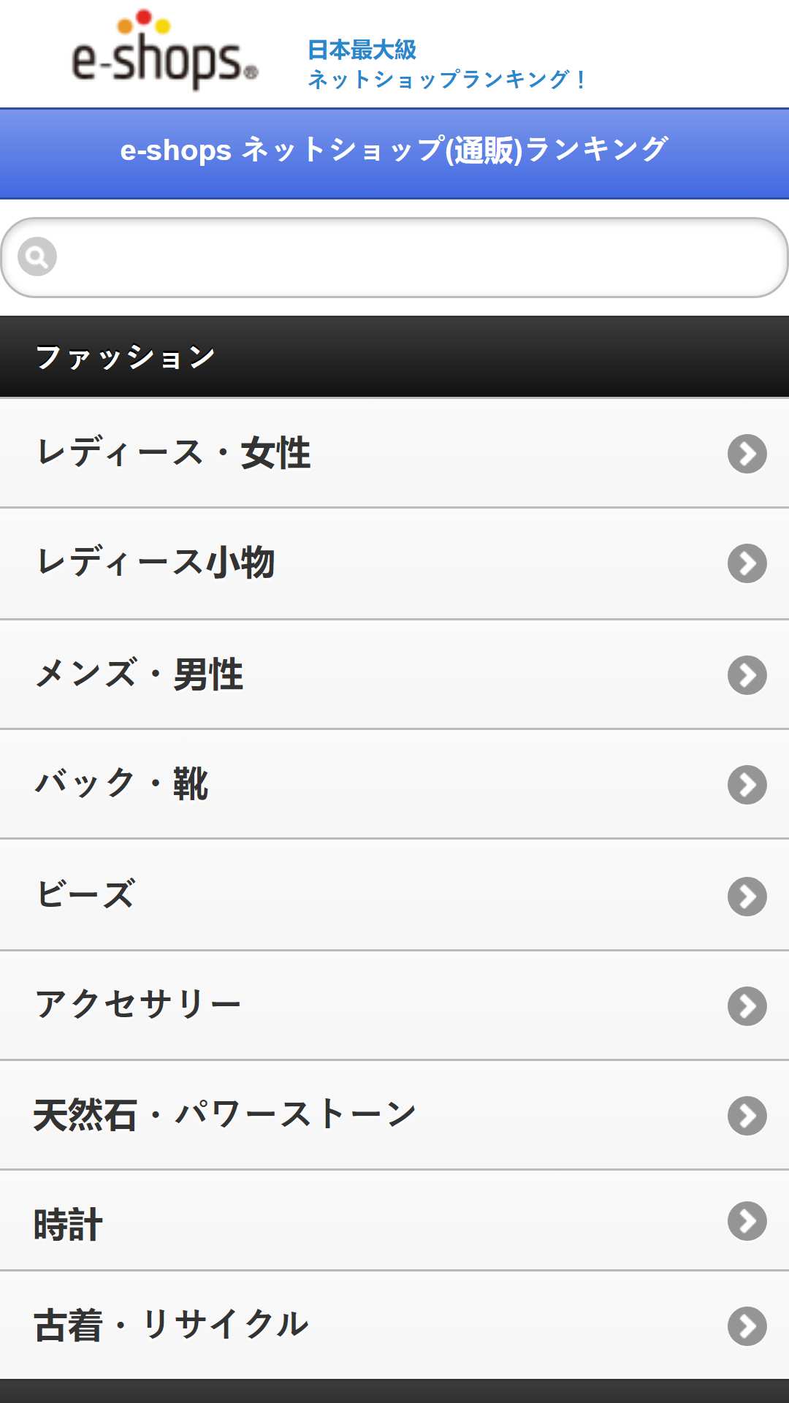Click arrow icon in the アクセサリー row
This screenshot has height=1403, width=789.
coord(747,1006)
